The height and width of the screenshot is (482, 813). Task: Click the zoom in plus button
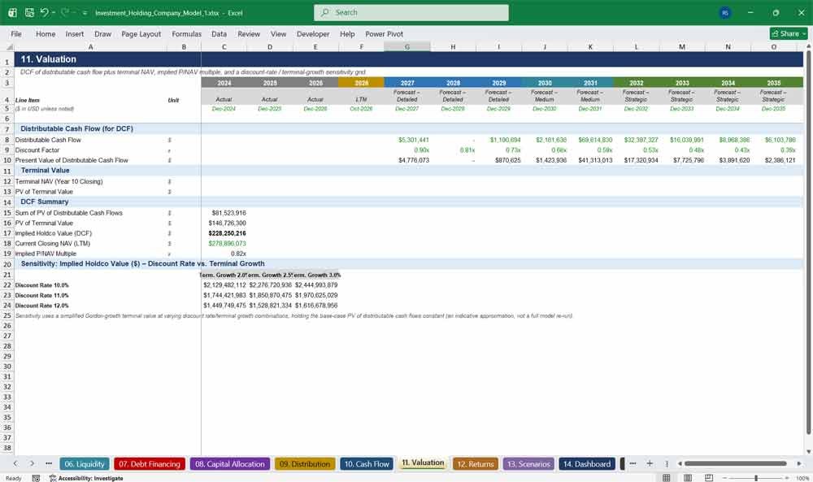coord(787,478)
